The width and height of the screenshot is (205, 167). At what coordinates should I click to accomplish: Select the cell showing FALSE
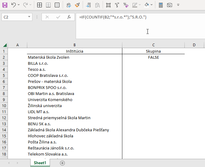pyautogui.click(x=154, y=57)
